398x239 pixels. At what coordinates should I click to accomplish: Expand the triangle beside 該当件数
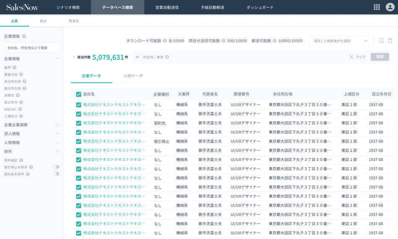pos(74,57)
